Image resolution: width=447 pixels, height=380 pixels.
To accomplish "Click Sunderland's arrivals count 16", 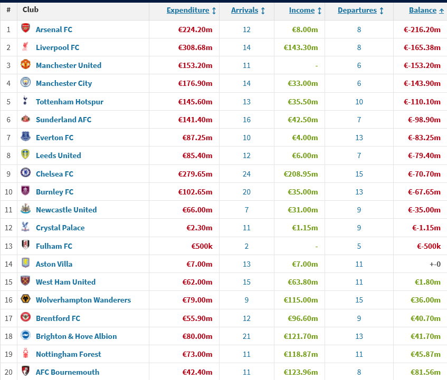I will click(x=246, y=120).
